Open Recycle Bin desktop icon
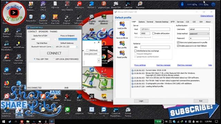This screenshot has height=124, width=221. [x=31, y=18]
